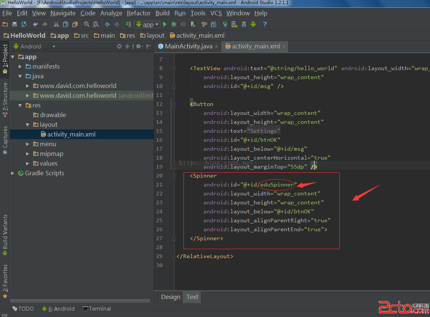This screenshot has width=430, height=317.
Task: Open the Help question mark icon
Action: (x=264, y=24)
